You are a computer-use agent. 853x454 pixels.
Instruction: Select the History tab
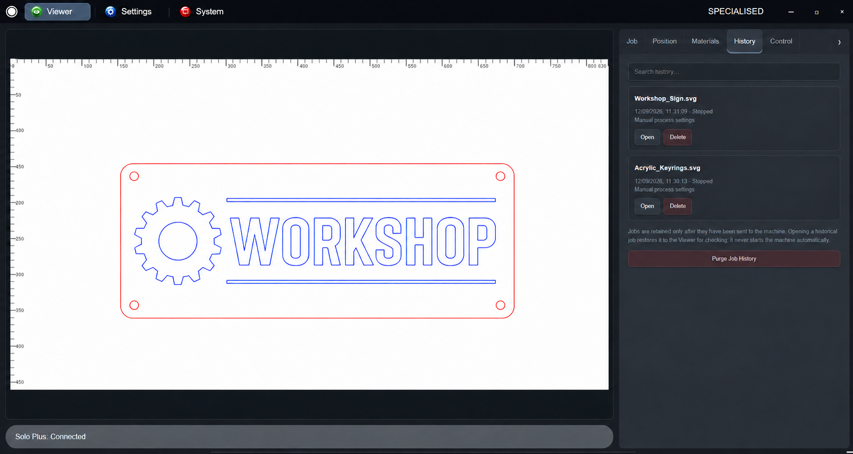[744, 41]
